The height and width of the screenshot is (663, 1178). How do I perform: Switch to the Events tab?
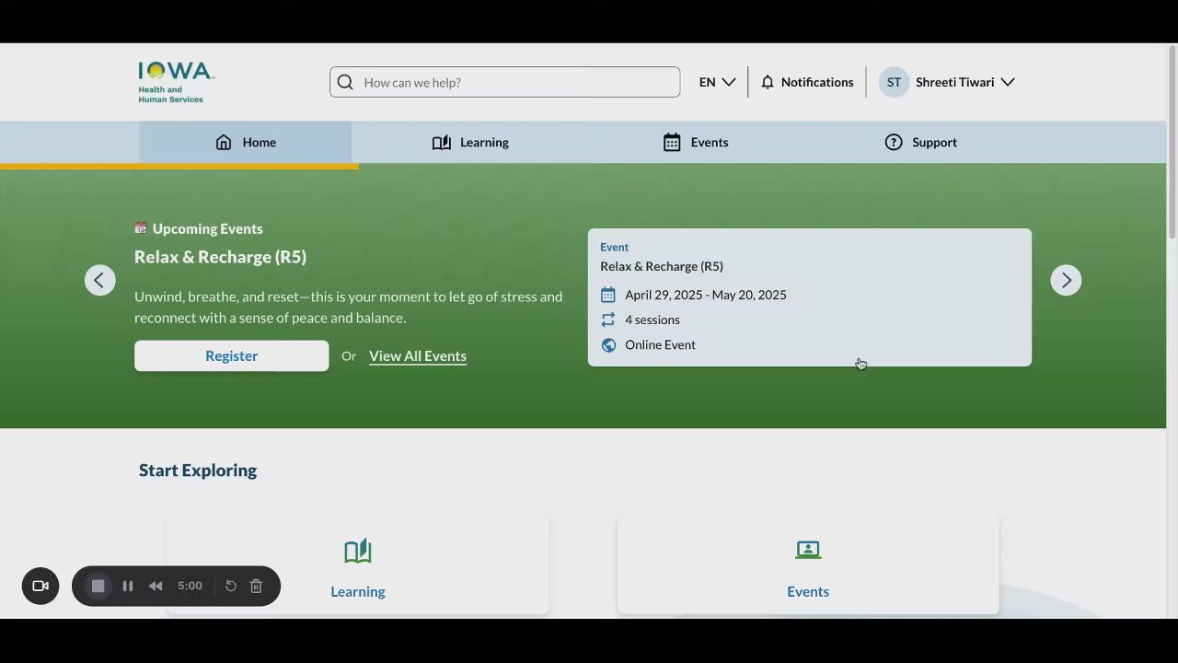point(696,142)
